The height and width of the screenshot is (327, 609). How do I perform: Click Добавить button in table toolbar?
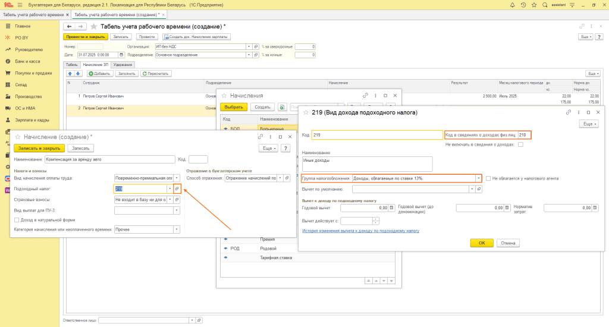tap(100, 73)
